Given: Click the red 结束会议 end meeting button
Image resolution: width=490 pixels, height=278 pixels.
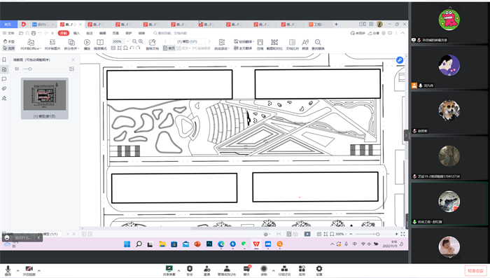Looking at the screenshot, I should pyautogui.click(x=475, y=271).
